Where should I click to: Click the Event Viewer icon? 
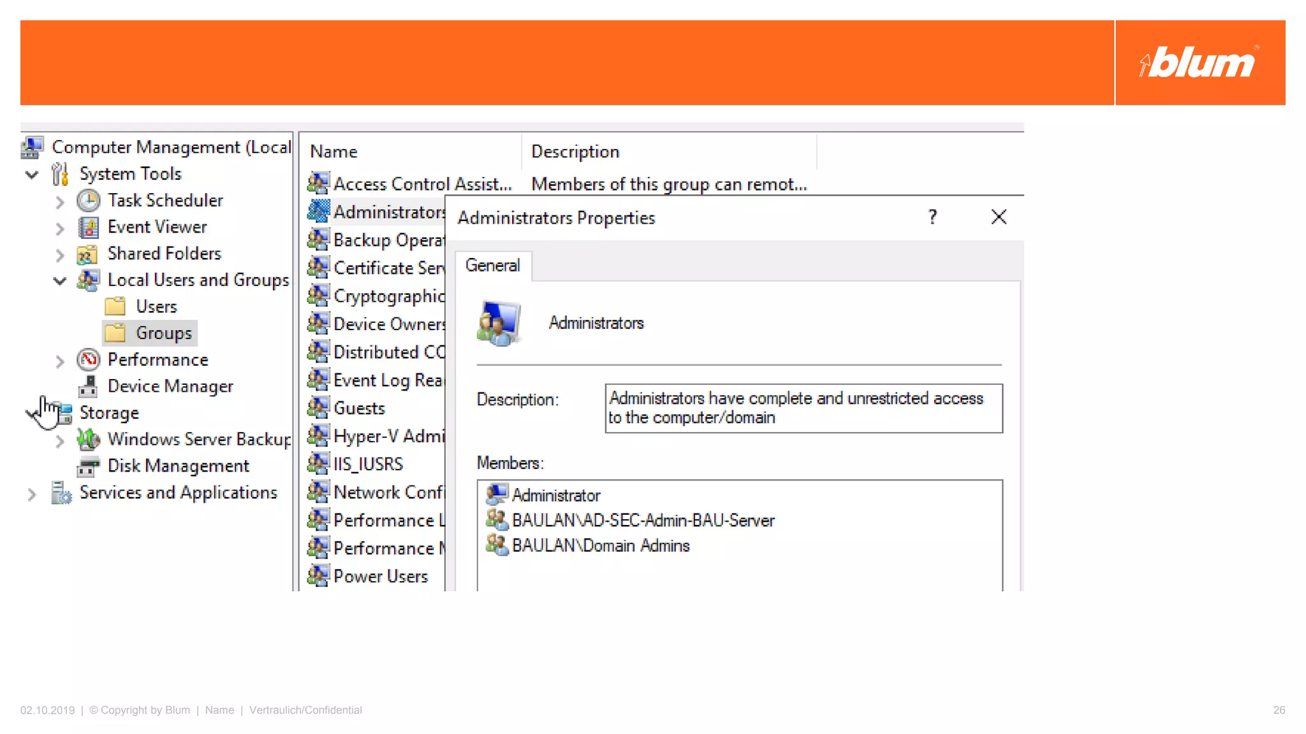point(88,227)
